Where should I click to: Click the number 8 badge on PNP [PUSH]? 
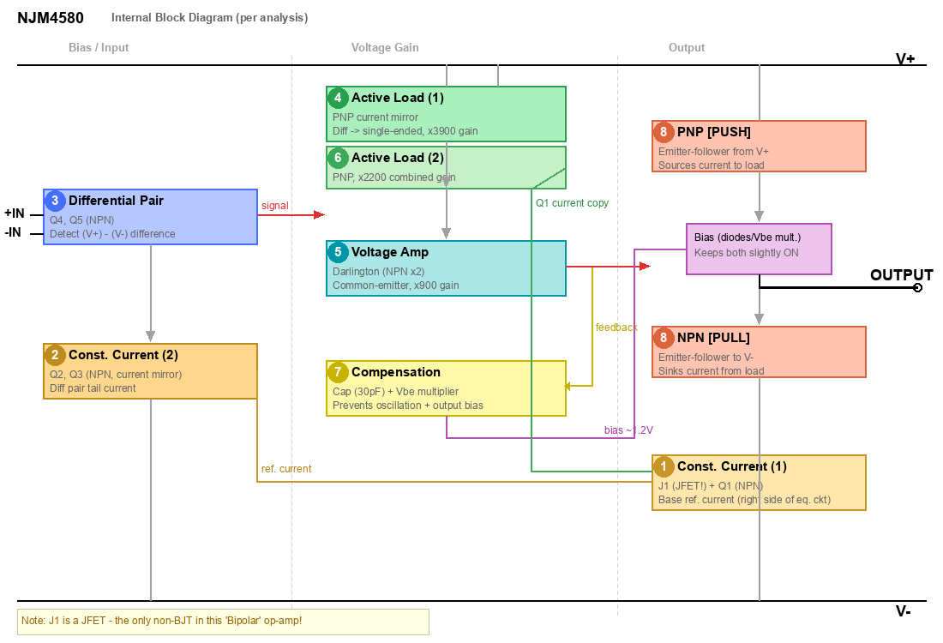pyautogui.click(x=664, y=132)
